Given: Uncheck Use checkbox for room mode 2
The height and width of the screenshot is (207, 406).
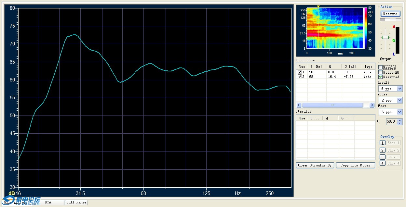Looking at the screenshot, I should [300, 77].
